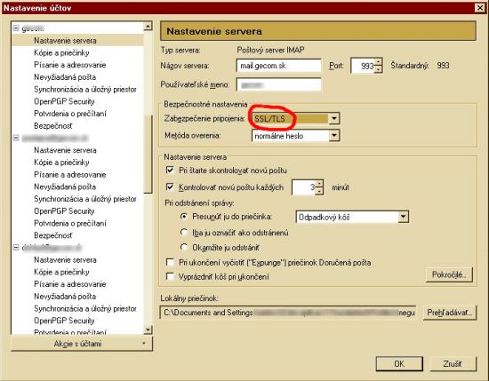
Task: Select second account's Nevyžiadaná pošta
Action: [65, 187]
